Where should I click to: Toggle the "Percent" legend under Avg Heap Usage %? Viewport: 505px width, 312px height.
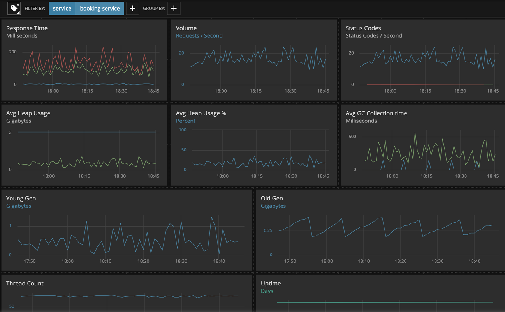pos(186,121)
